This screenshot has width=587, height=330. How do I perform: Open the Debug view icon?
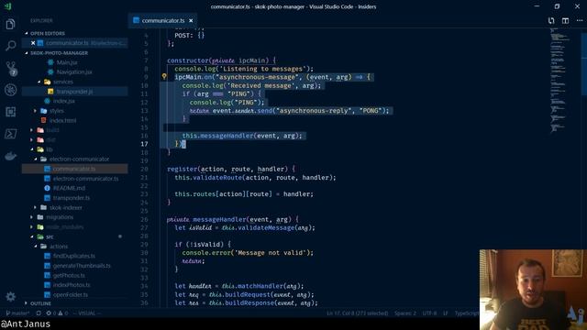(x=10, y=90)
